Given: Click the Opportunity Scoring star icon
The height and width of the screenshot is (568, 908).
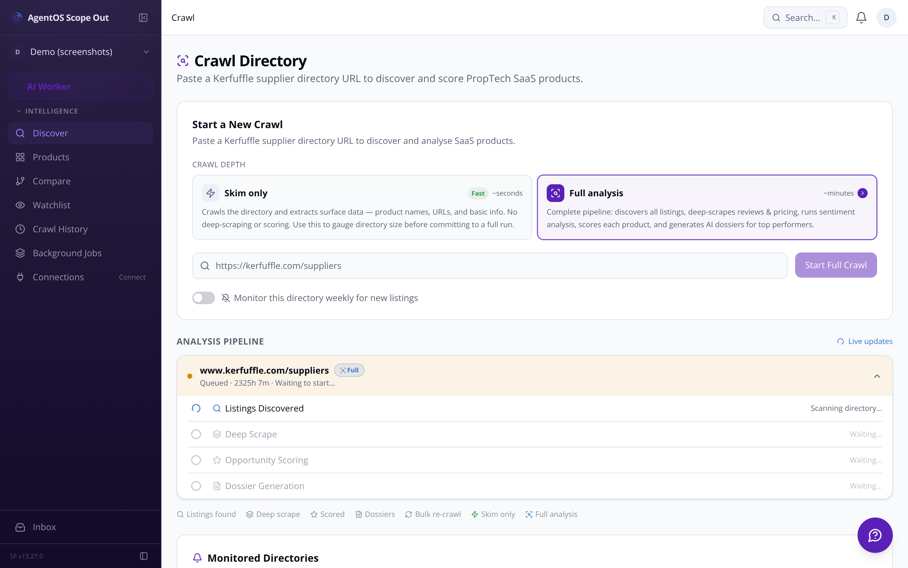Looking at the screenshot, I should click(x=217, y=460).
